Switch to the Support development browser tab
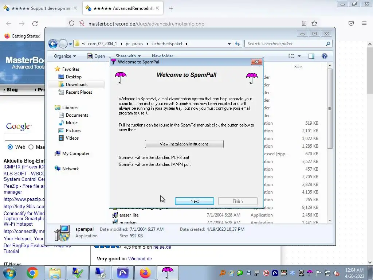The image size is (373, 280). [x=42, y=8]
